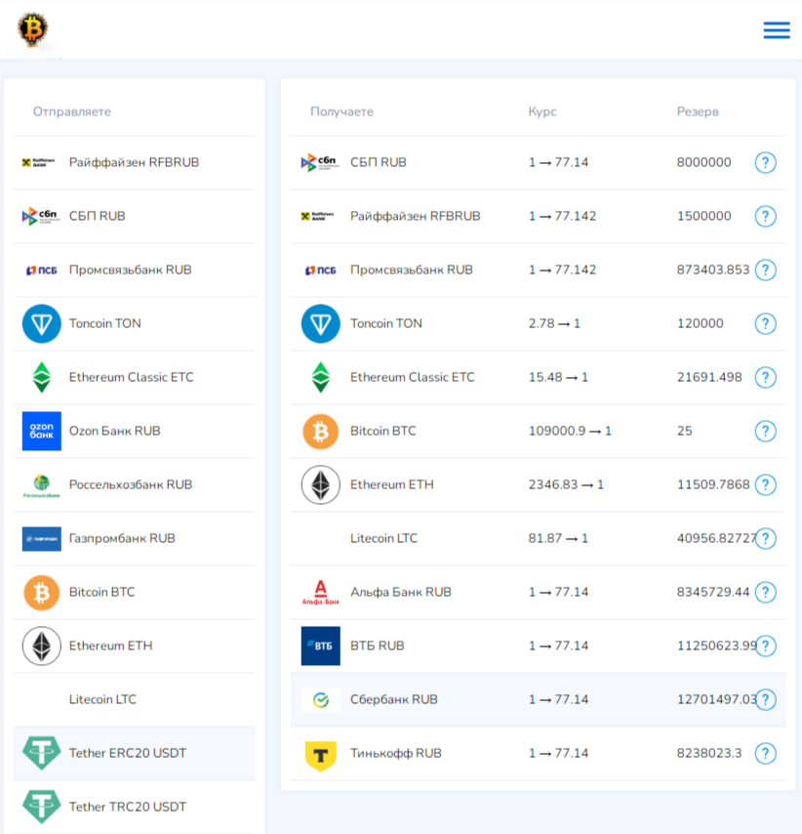Click the Tether TRC20 icon
Image resolution: width=802 pixels, height=834 pixels.
41,807
